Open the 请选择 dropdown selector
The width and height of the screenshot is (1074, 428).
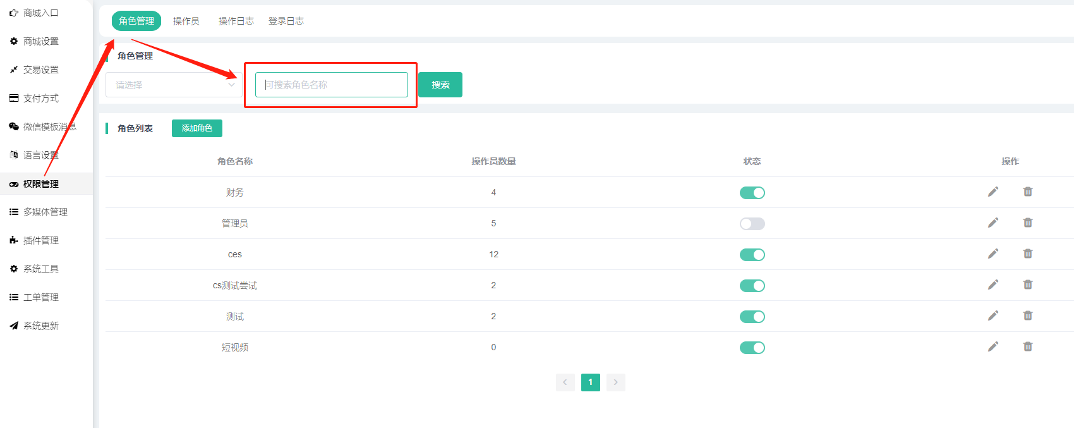point(173,85)
